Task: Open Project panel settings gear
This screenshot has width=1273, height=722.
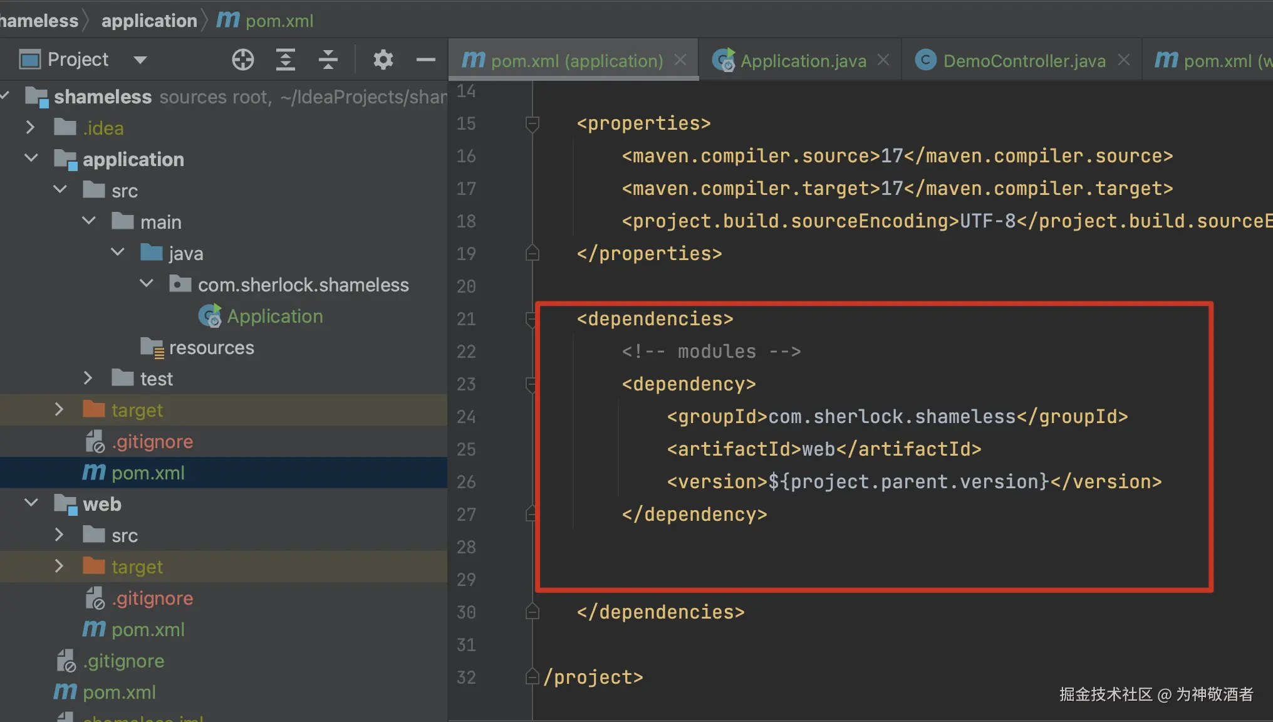Action: point(383,60)
